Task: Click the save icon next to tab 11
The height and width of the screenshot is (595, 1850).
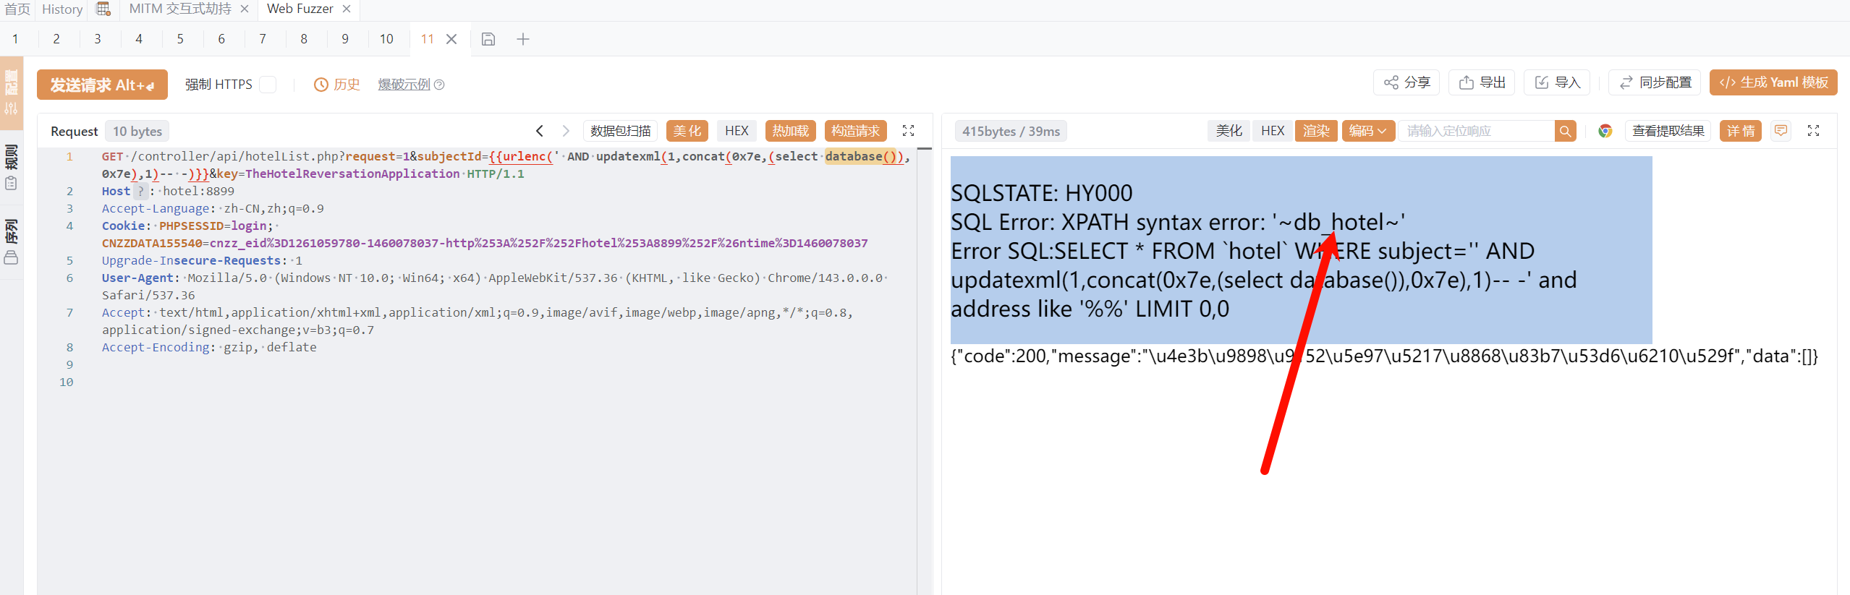Action: tap(488, 39)
